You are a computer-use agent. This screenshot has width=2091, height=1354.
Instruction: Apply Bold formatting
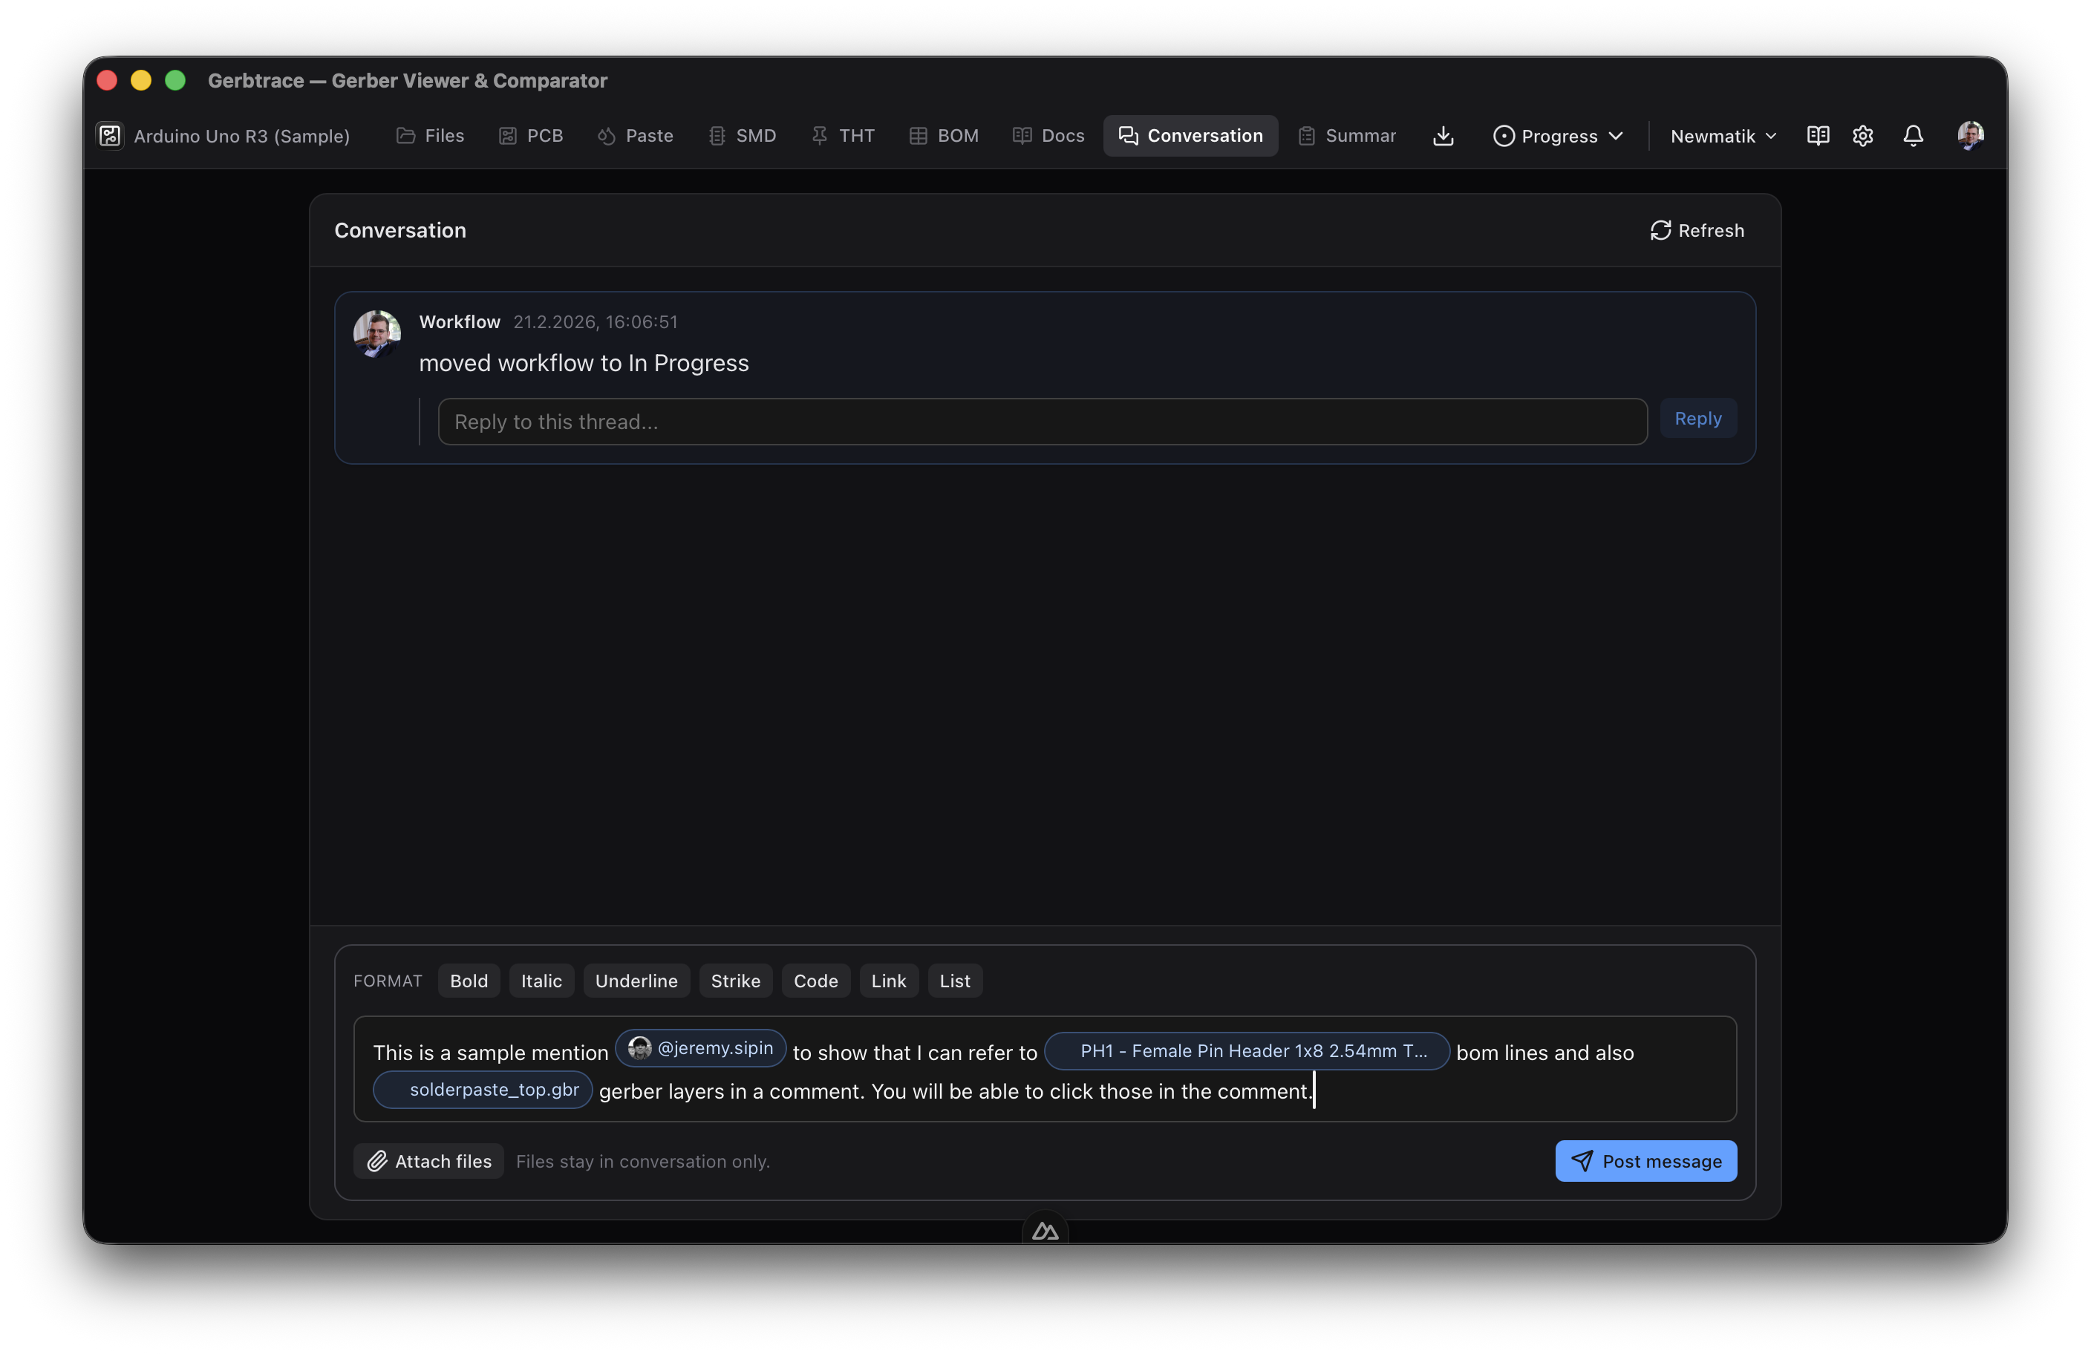[469, 981]
